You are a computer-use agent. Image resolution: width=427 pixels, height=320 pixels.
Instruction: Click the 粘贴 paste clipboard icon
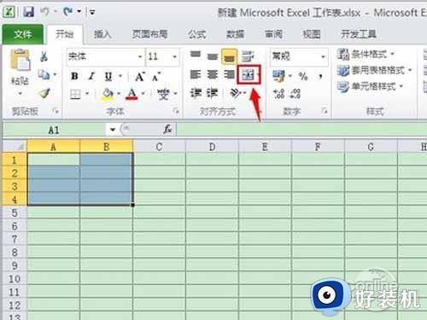(x=20, y=60)
